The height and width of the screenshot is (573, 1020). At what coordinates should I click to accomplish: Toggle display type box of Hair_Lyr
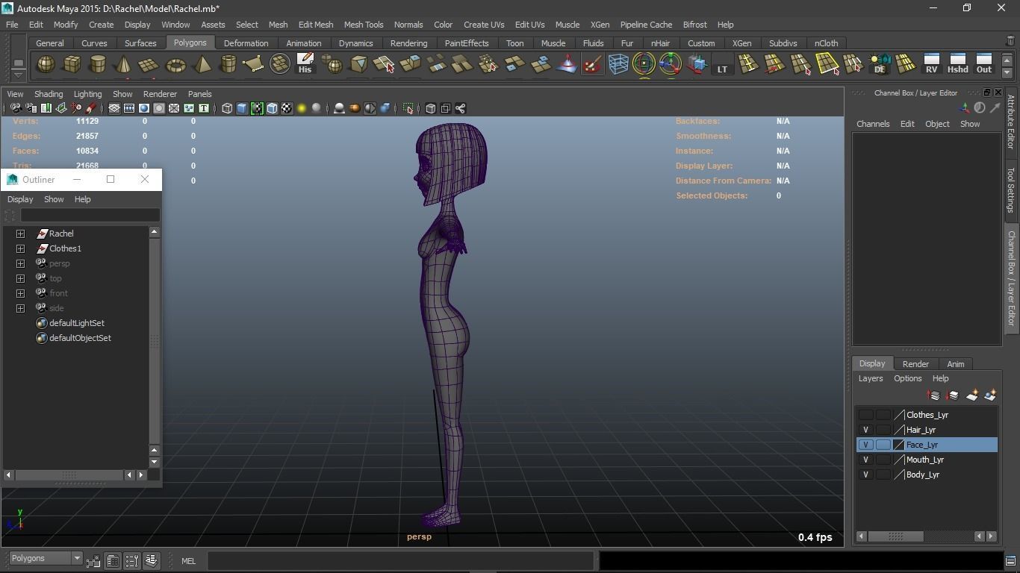[x=883, y=430]
